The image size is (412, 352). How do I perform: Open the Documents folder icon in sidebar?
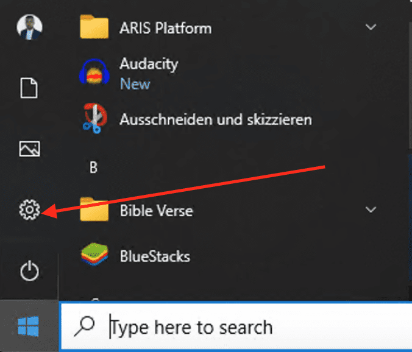(x=29, y=89)
